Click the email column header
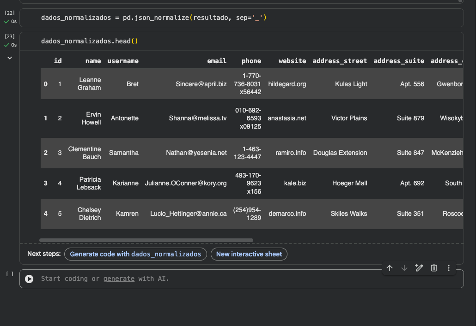 pyautogui.click(x=217, y=61)
